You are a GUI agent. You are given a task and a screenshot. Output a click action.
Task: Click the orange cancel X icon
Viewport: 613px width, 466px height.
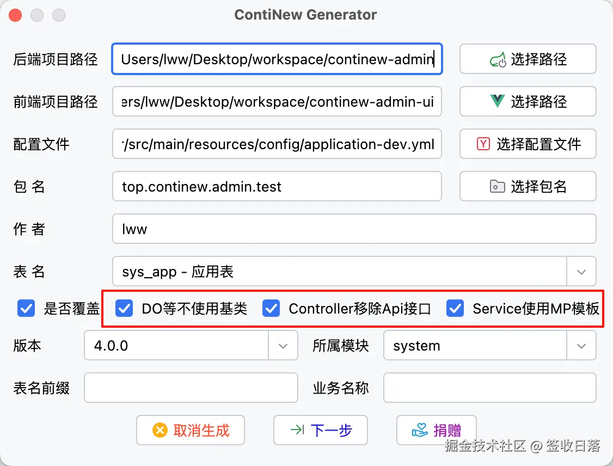(160, 431)
